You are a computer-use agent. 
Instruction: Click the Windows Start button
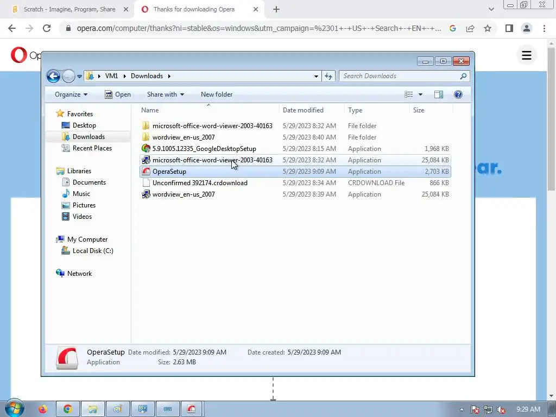pos(14,408)
